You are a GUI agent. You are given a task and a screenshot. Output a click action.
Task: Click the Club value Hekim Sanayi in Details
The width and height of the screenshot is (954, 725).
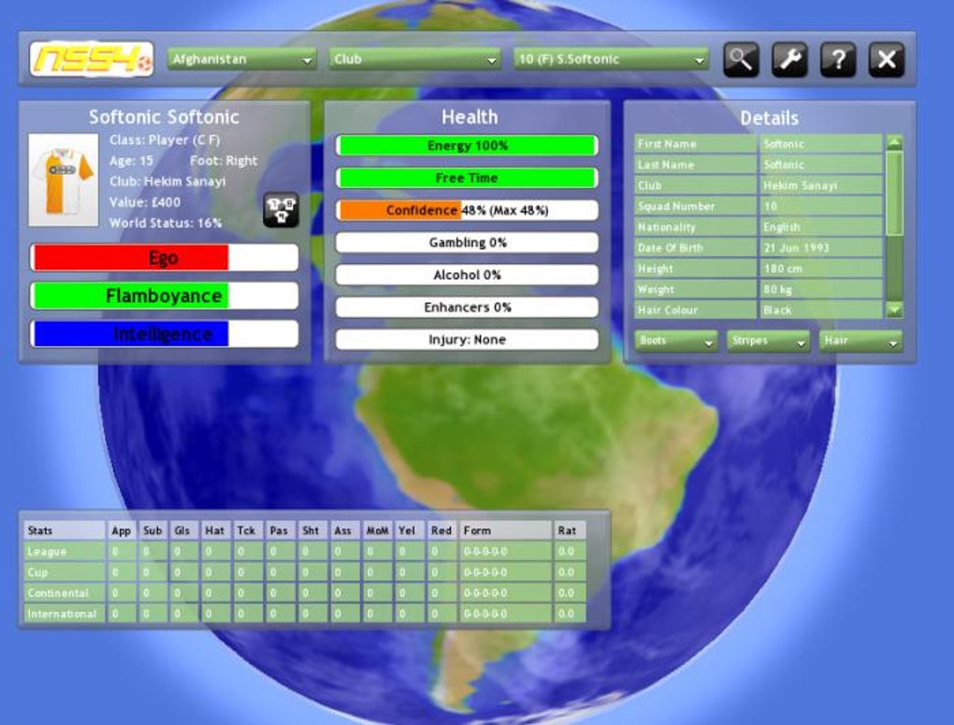(821, 185)
